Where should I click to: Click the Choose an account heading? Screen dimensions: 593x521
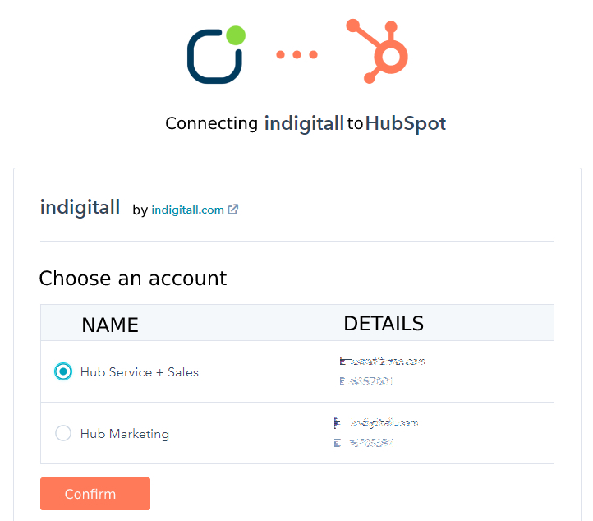pyautogui.click(x=133, y=279)
